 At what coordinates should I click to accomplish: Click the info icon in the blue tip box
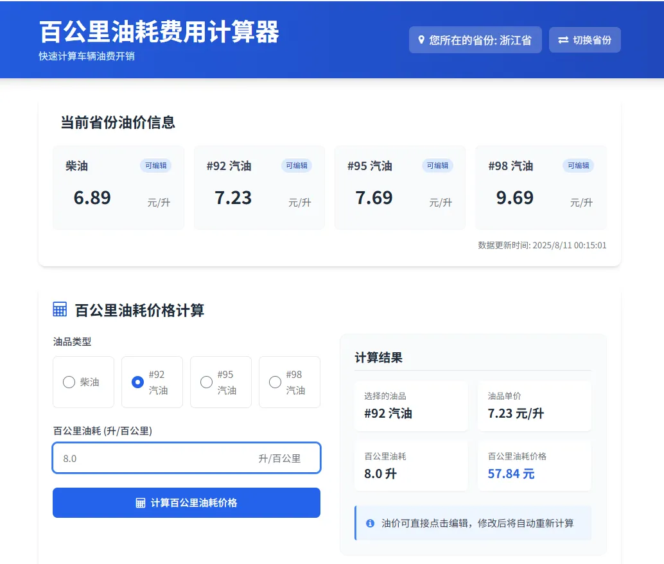369,522
